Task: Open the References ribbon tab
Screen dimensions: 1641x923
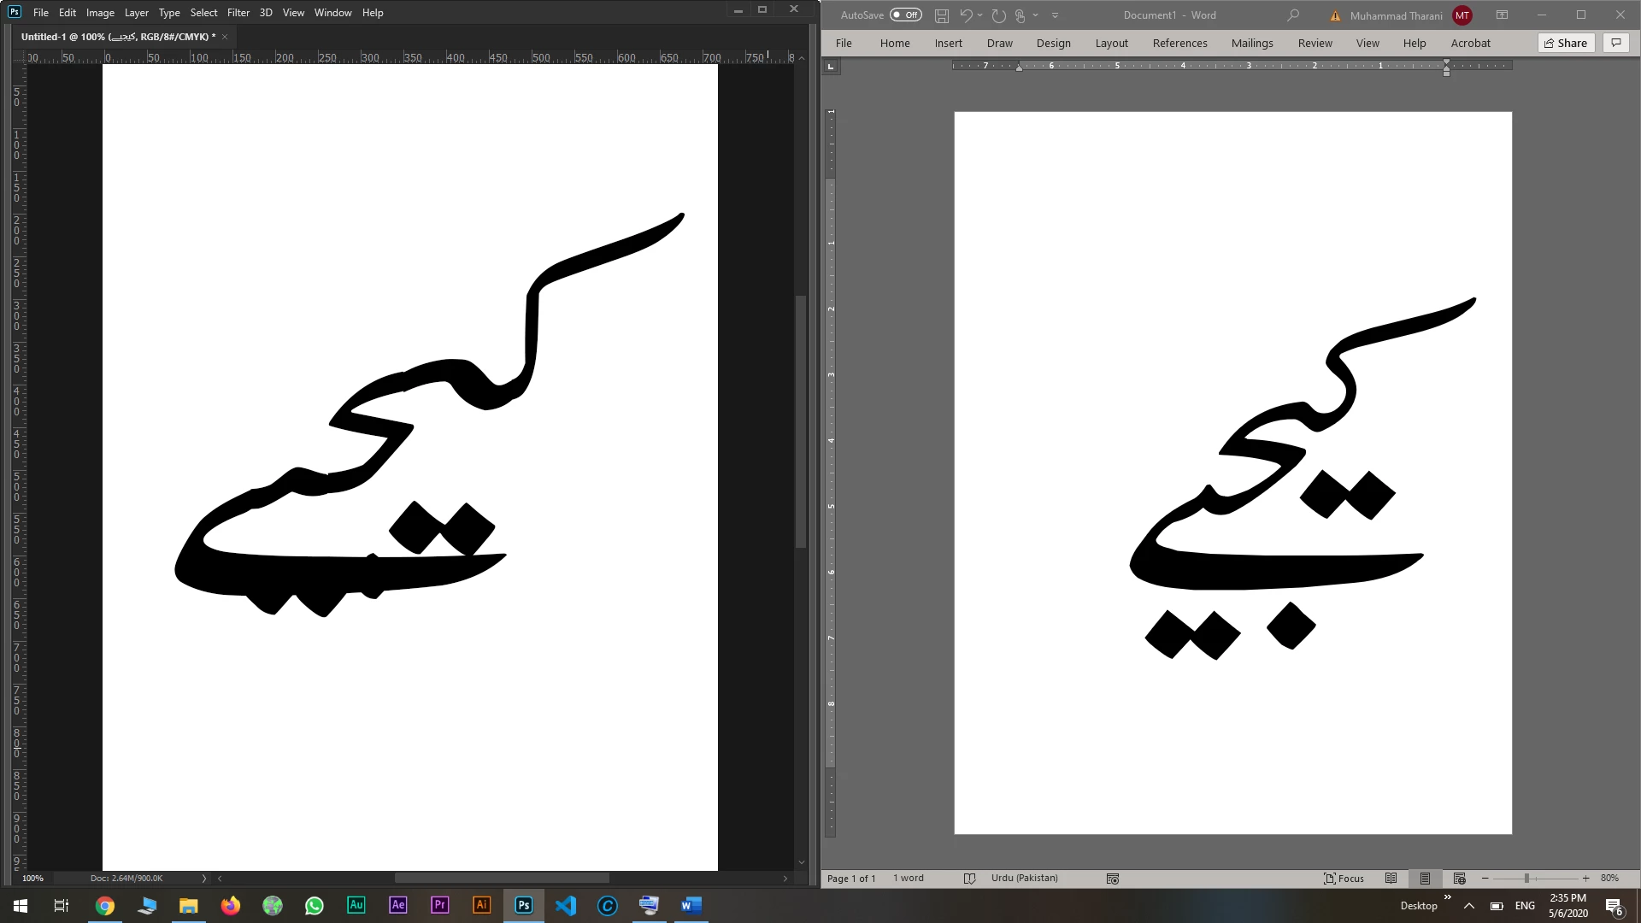Action: coord(1179,43)
